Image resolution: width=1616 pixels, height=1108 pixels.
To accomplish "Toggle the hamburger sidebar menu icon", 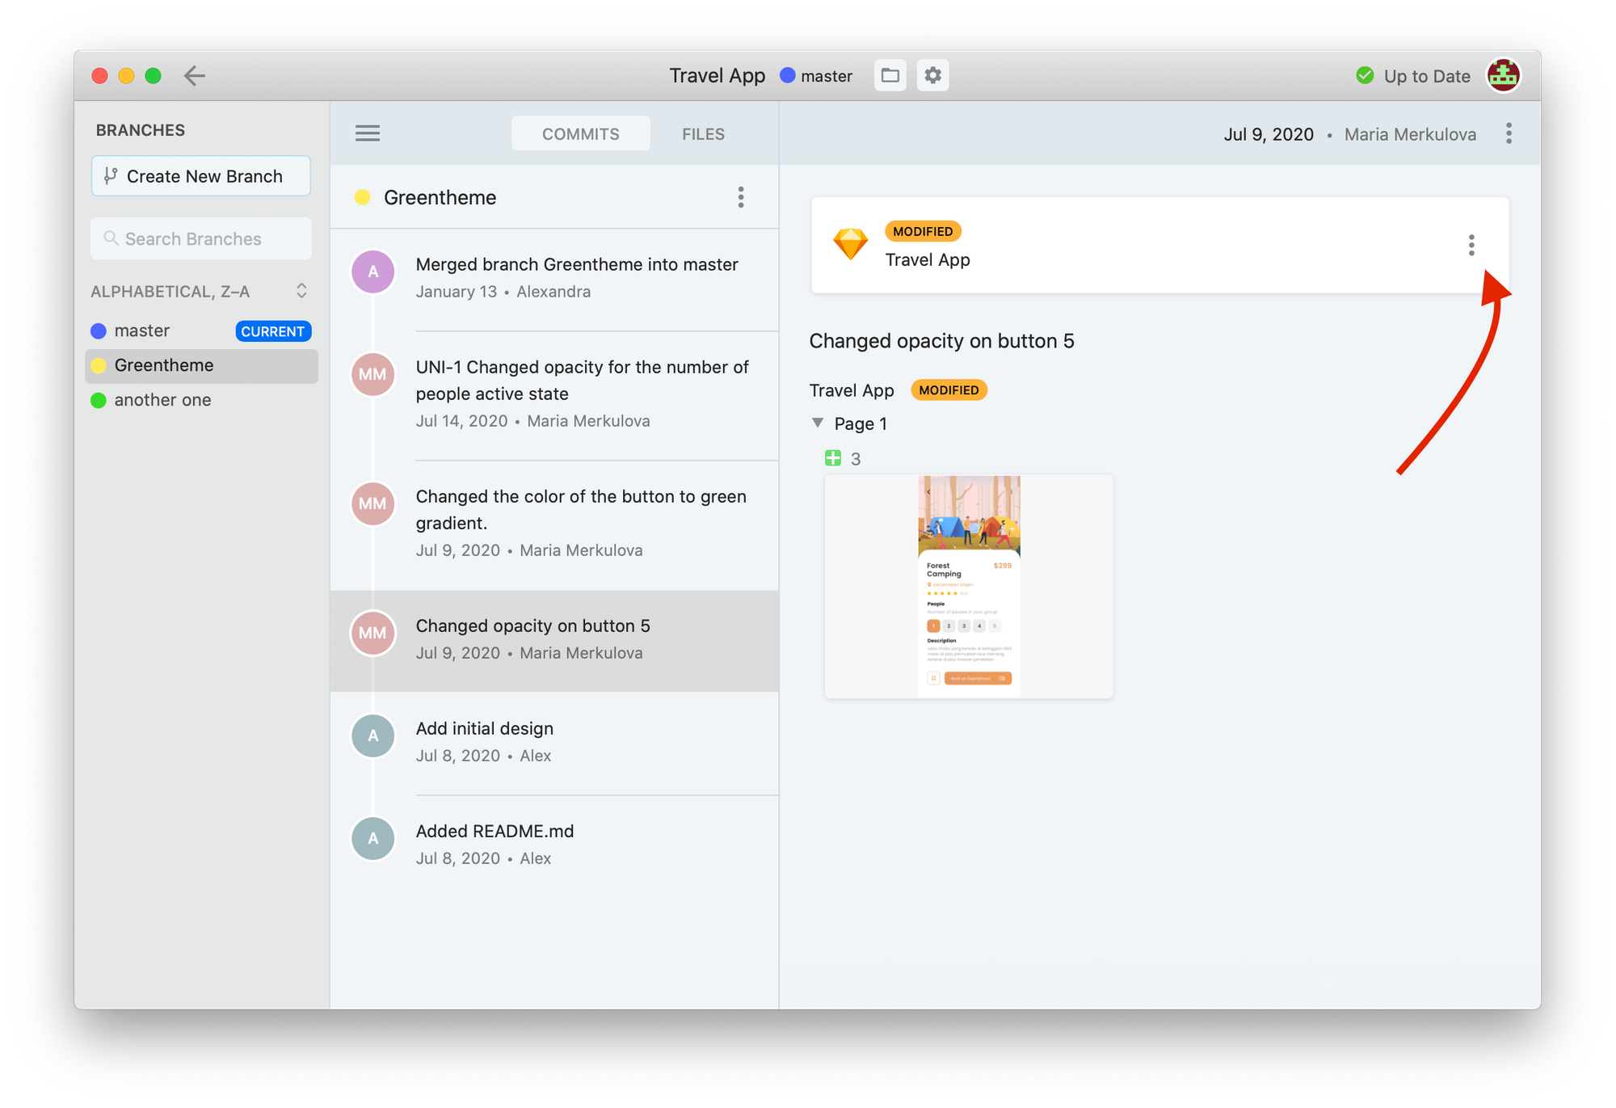I will pyautogui.click(x=368, y=133).
